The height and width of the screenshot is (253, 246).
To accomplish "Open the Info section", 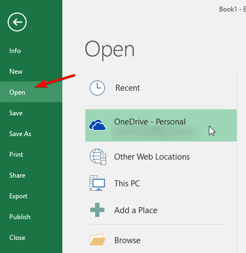I will coord(31,51).
